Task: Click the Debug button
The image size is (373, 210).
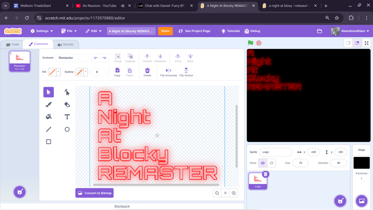Action: [252, 31]
